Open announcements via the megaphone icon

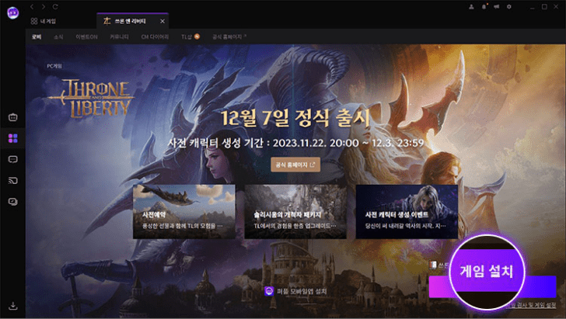click(496, 6)
